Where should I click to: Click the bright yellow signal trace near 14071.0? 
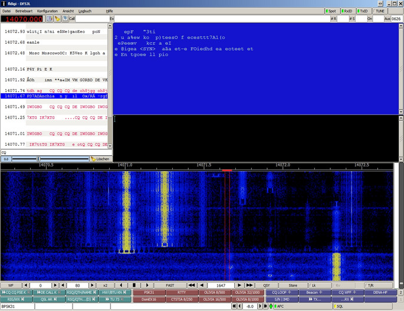point(126,211)
